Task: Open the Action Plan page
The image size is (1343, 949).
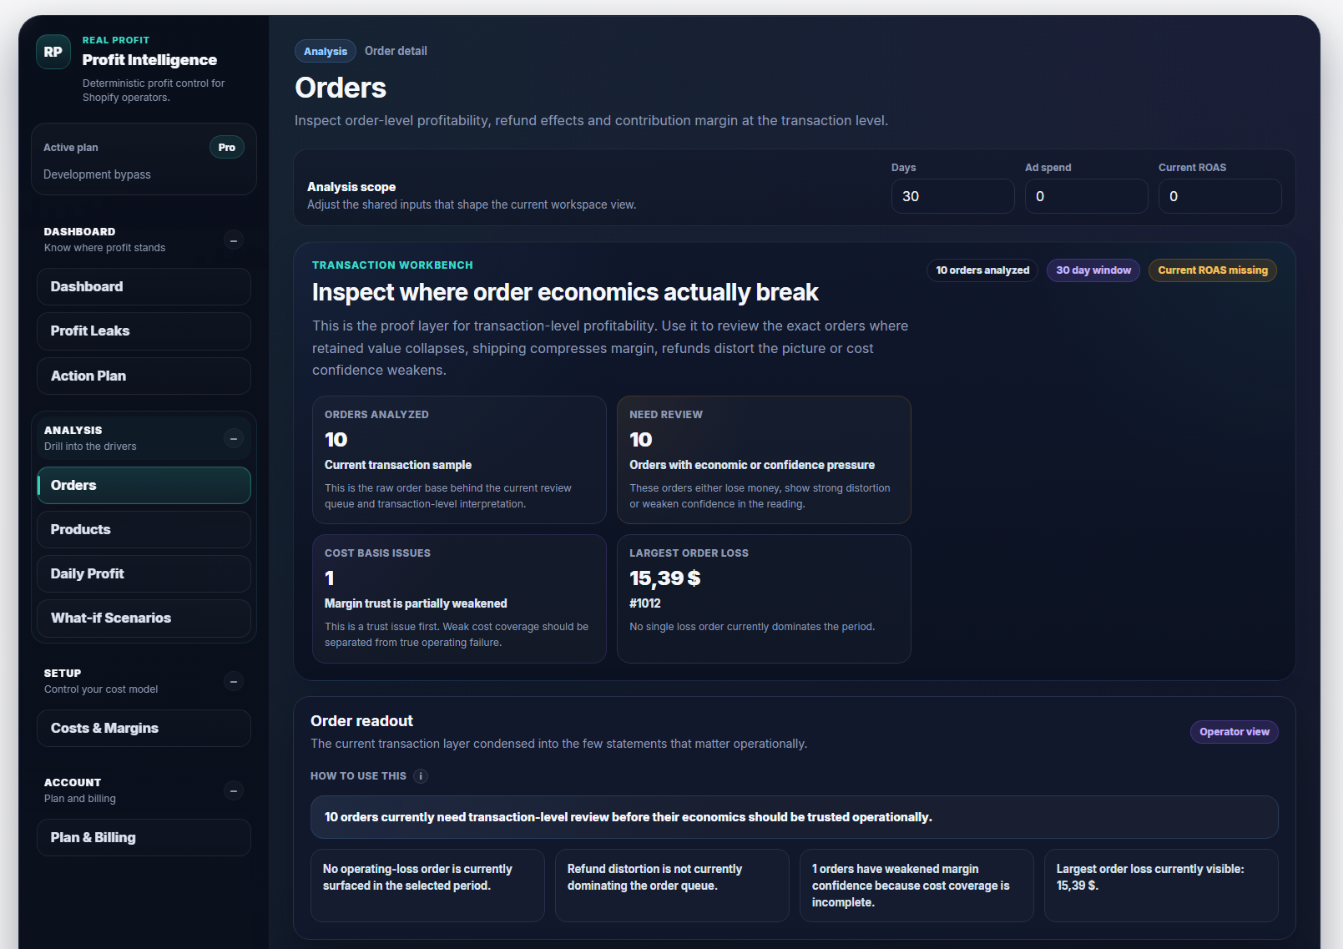Action: click(144, 376)
